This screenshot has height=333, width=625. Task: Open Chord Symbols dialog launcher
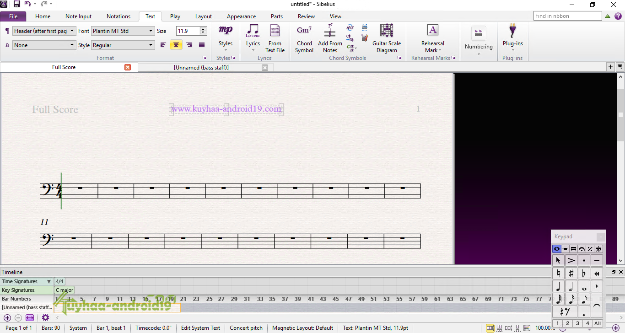[399, 58]
